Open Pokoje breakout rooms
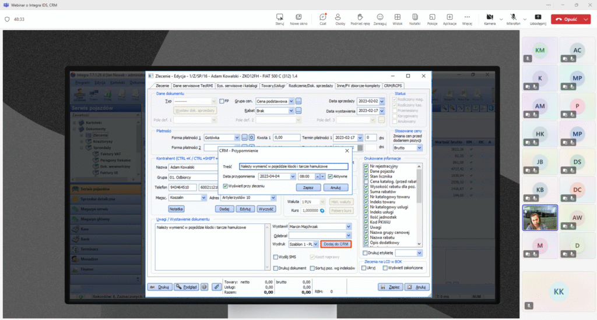The image size is (597, 320). click(x=432, y=19)
